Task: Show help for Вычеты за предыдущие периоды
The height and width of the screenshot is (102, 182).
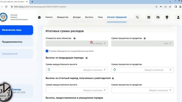Action: (x=86, y=58)
